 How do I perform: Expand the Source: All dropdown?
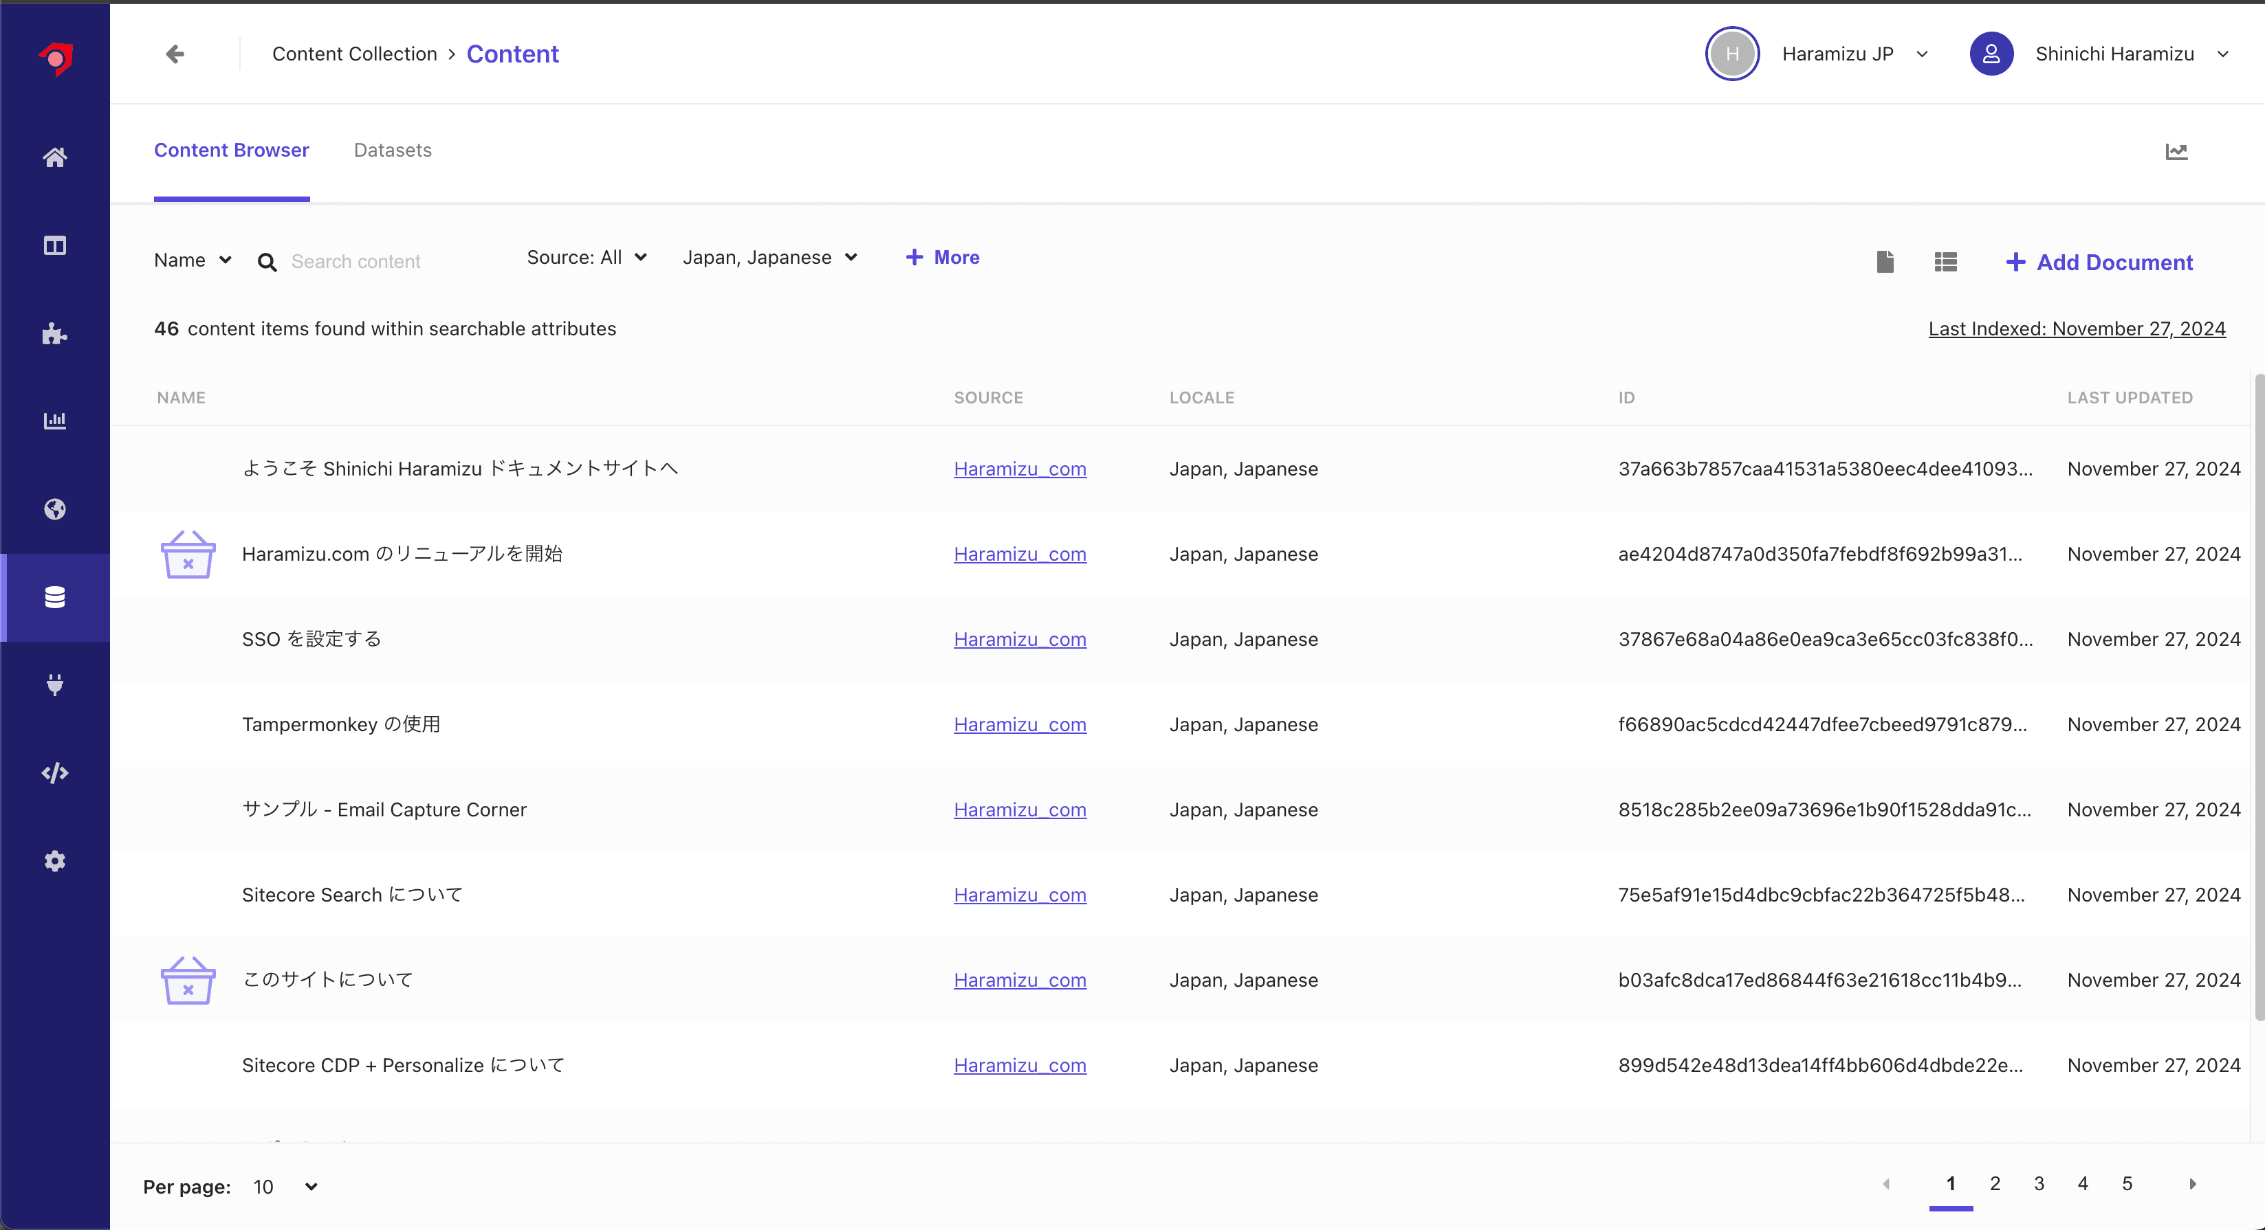point(587,258)
